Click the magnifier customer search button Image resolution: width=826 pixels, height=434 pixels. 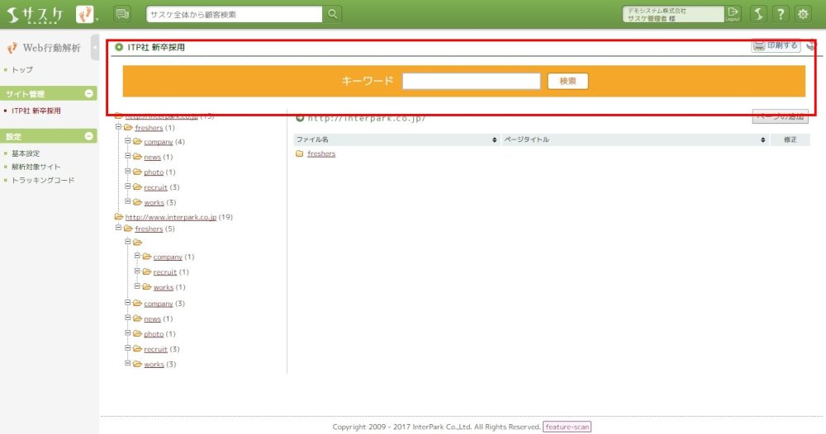332,14
